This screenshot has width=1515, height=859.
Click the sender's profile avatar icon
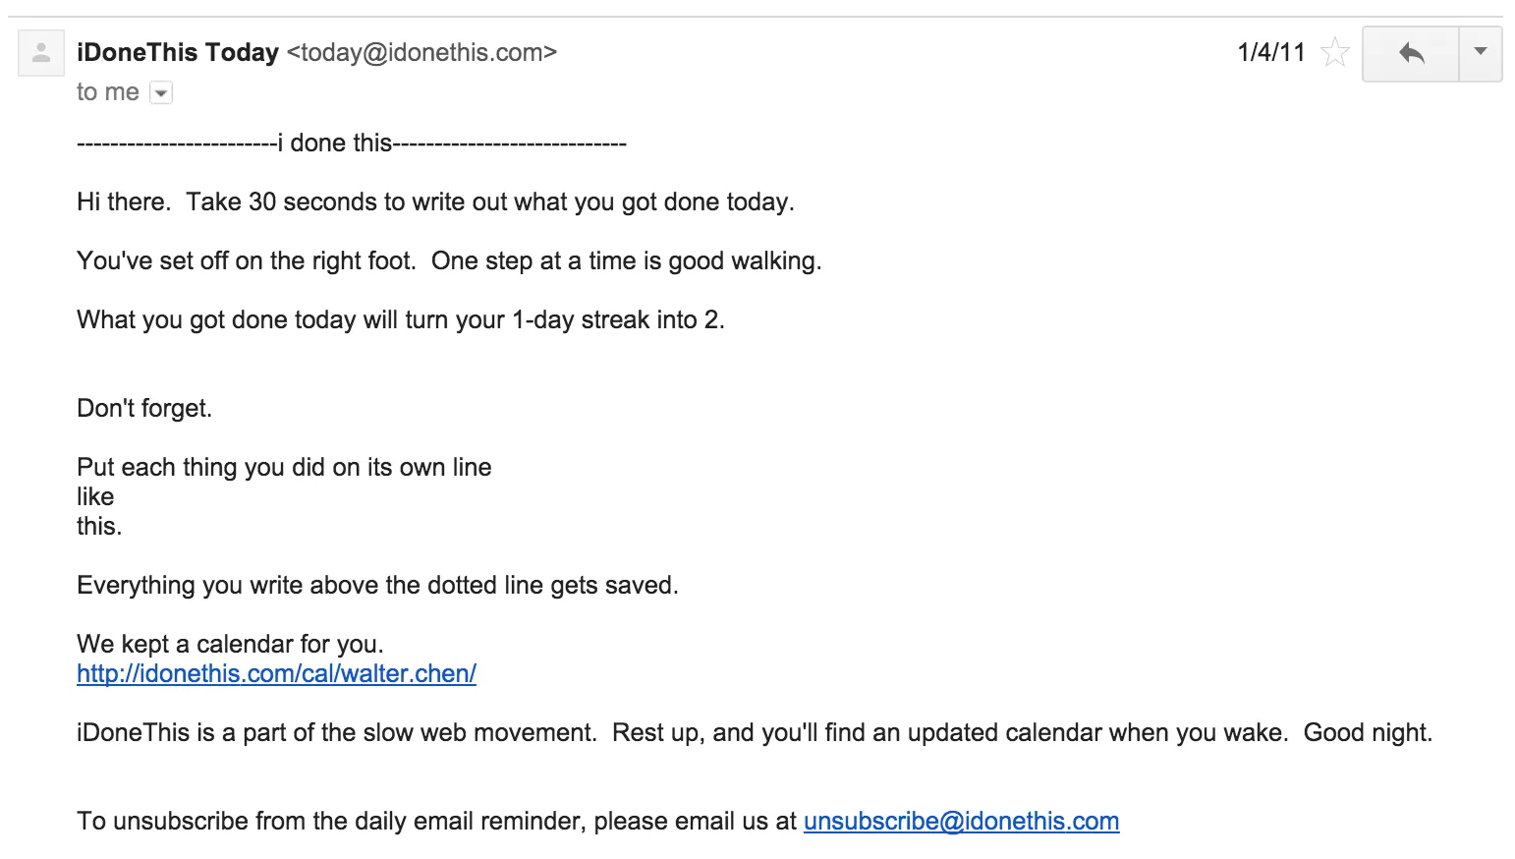coord(41,52)
